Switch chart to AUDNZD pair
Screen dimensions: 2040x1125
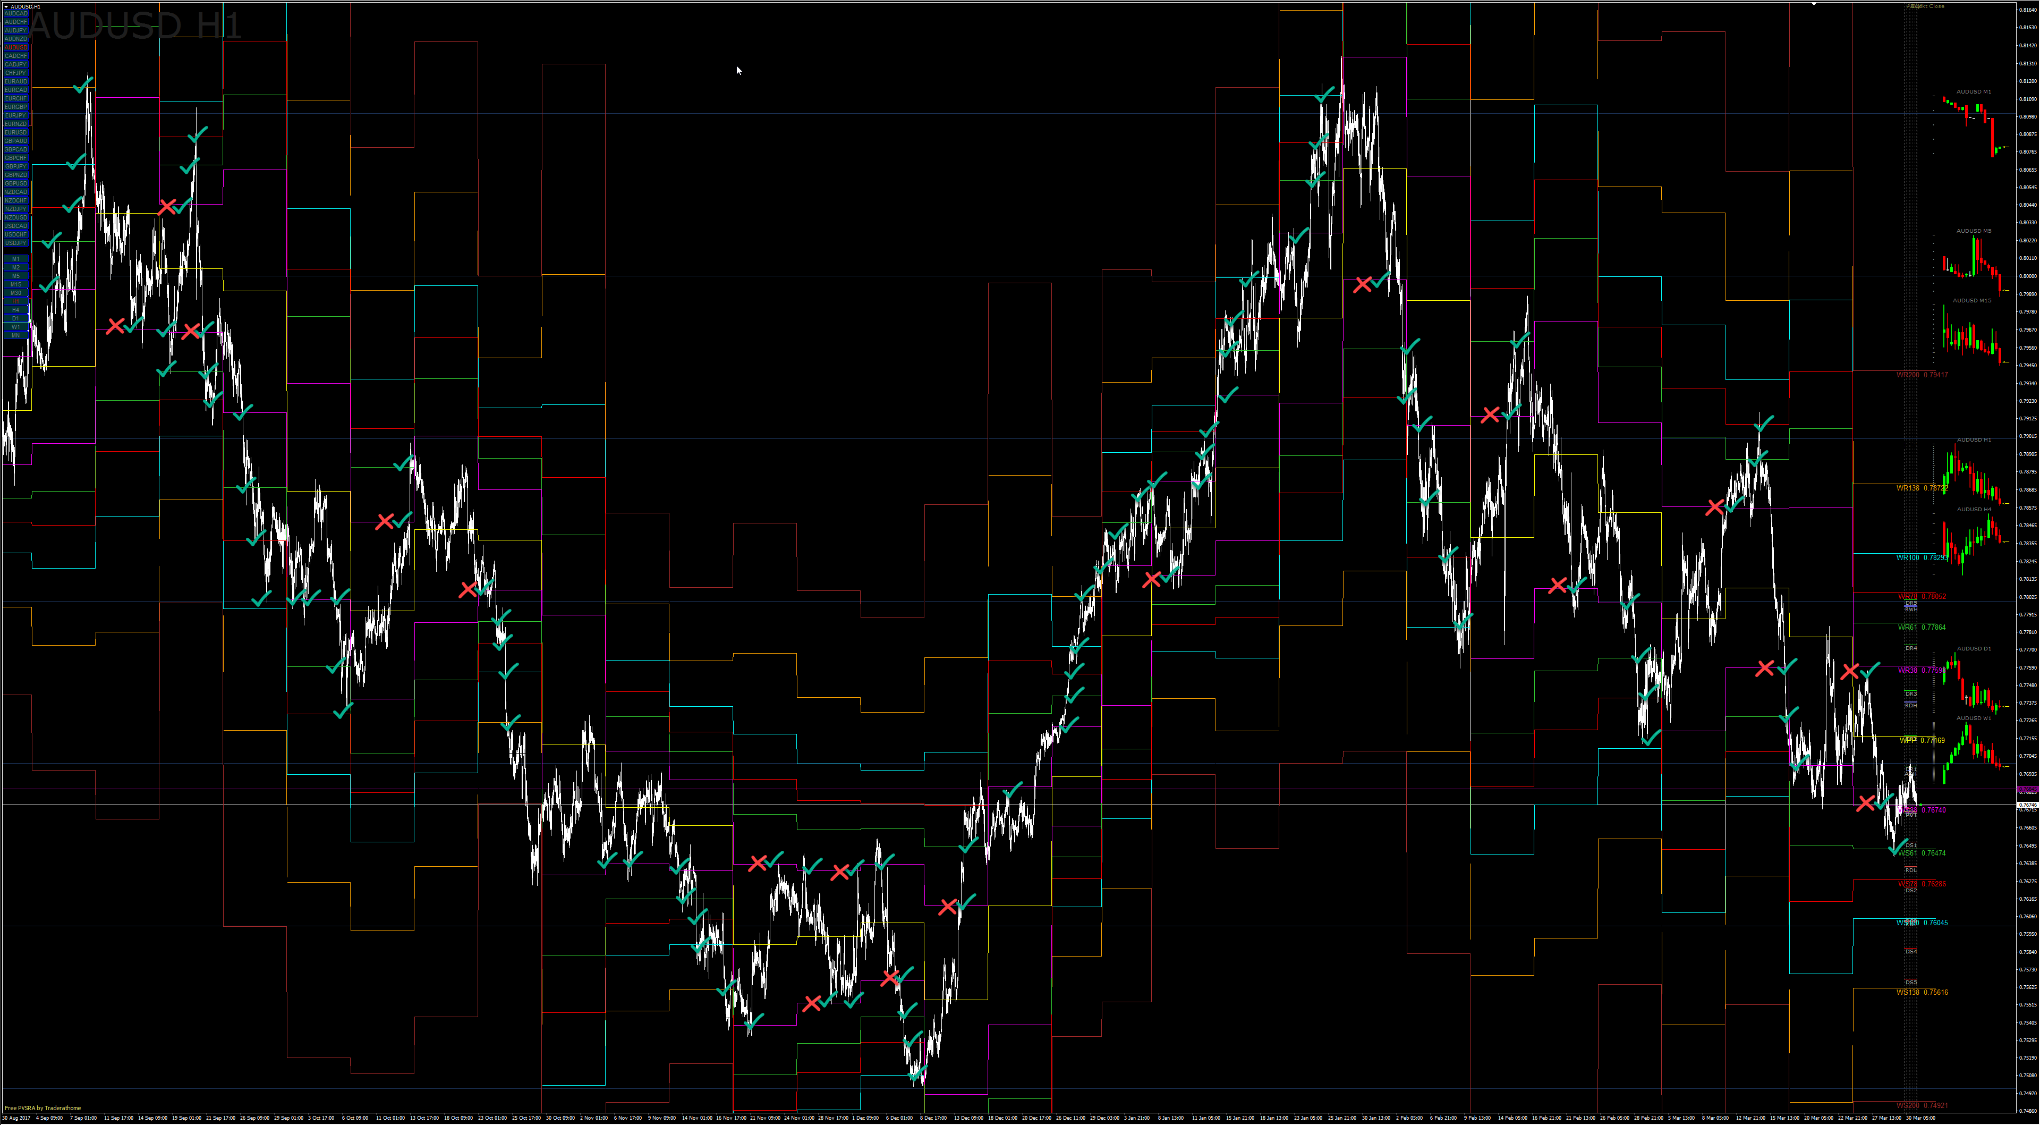point(16,39)
